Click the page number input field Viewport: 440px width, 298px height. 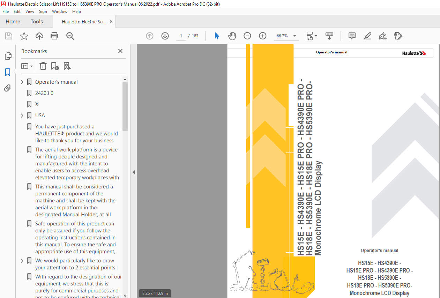[181, 36]
